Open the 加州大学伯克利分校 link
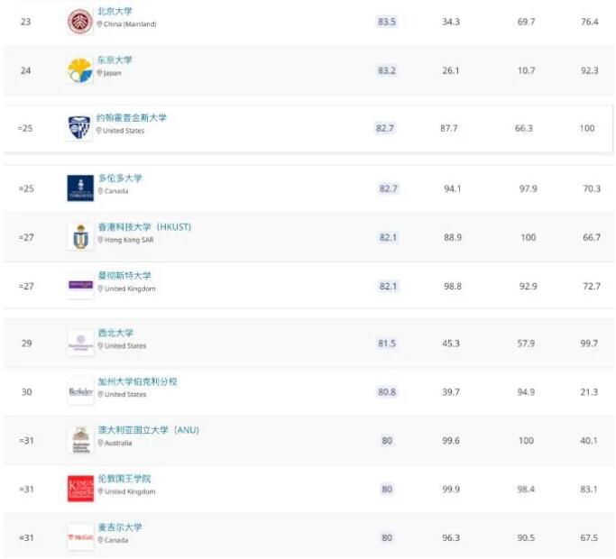This screenshot has height=559, width=616. [137, 381]
